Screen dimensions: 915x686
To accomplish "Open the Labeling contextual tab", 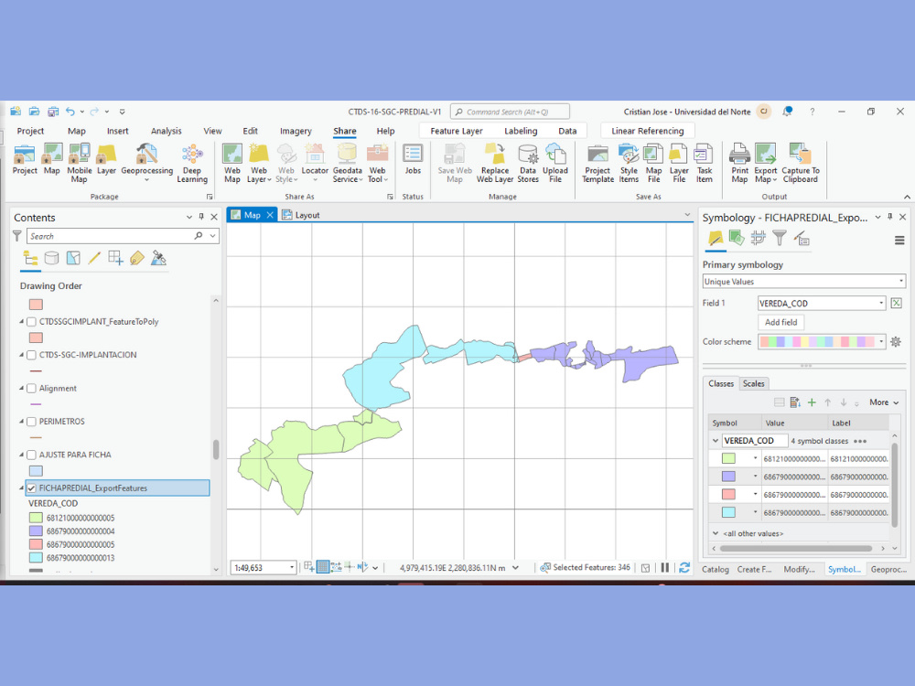I will 521,131.
